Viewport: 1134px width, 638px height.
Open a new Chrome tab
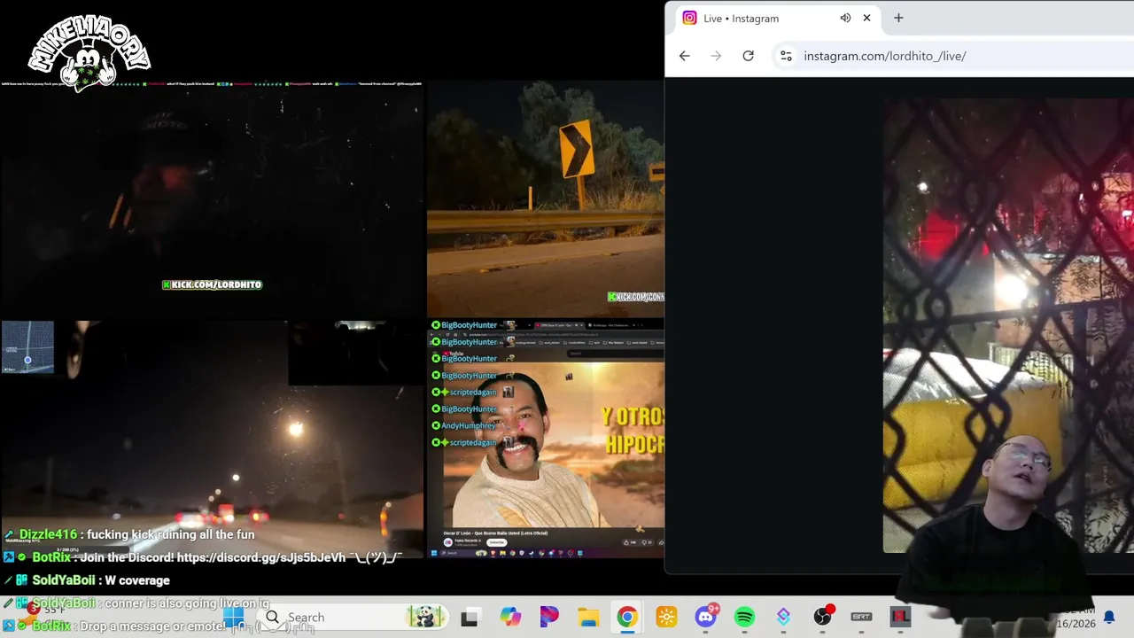coord(898,18)
